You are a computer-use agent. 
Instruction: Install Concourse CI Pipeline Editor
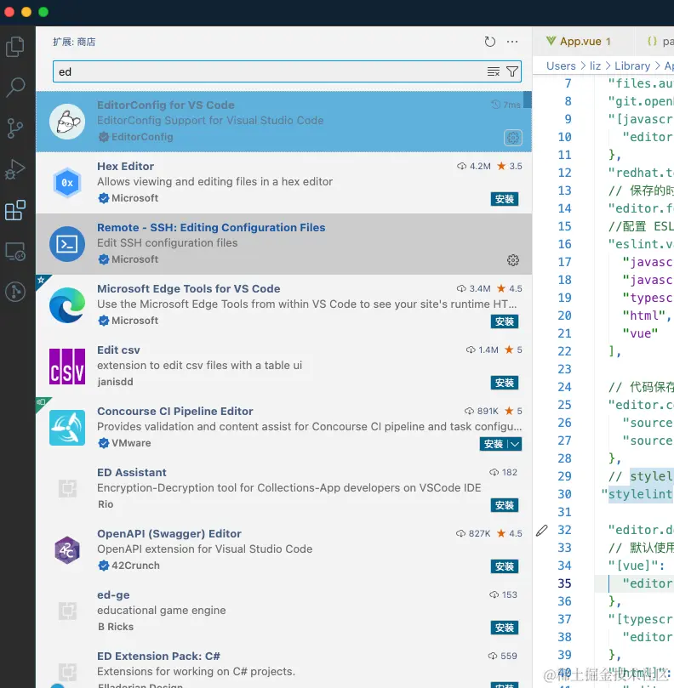[x=493, y=444]
